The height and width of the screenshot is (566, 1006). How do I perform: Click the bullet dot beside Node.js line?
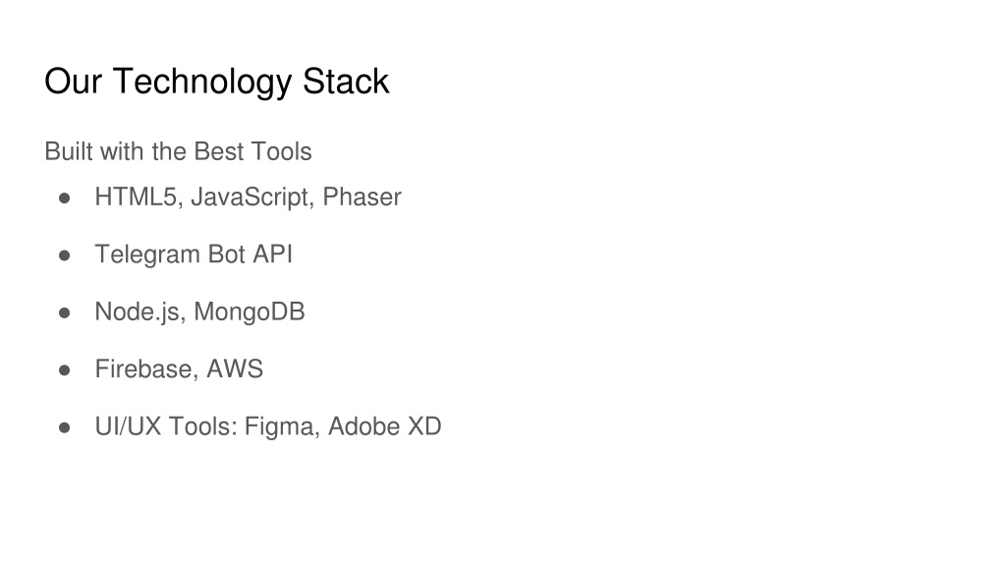pos(64,313)
